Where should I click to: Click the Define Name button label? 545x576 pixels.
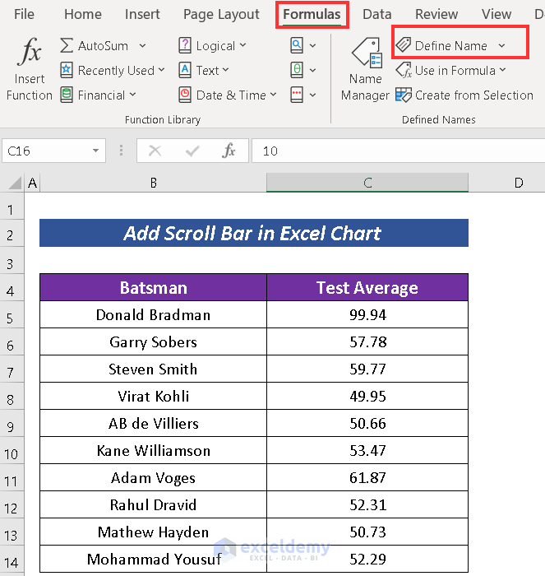(x=451, y=45)
